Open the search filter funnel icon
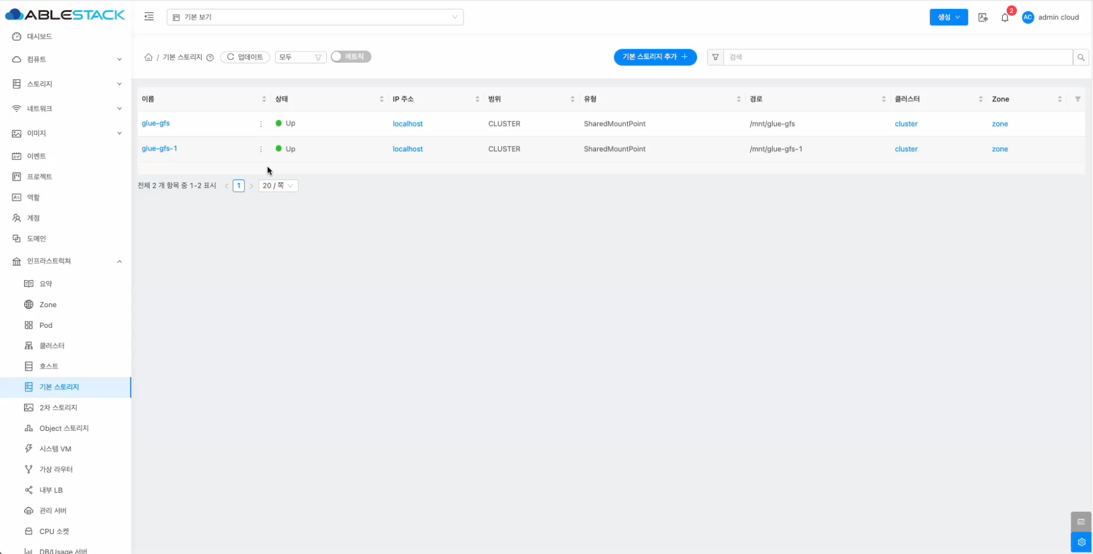The image size is (1093, 554). [715, 57]
